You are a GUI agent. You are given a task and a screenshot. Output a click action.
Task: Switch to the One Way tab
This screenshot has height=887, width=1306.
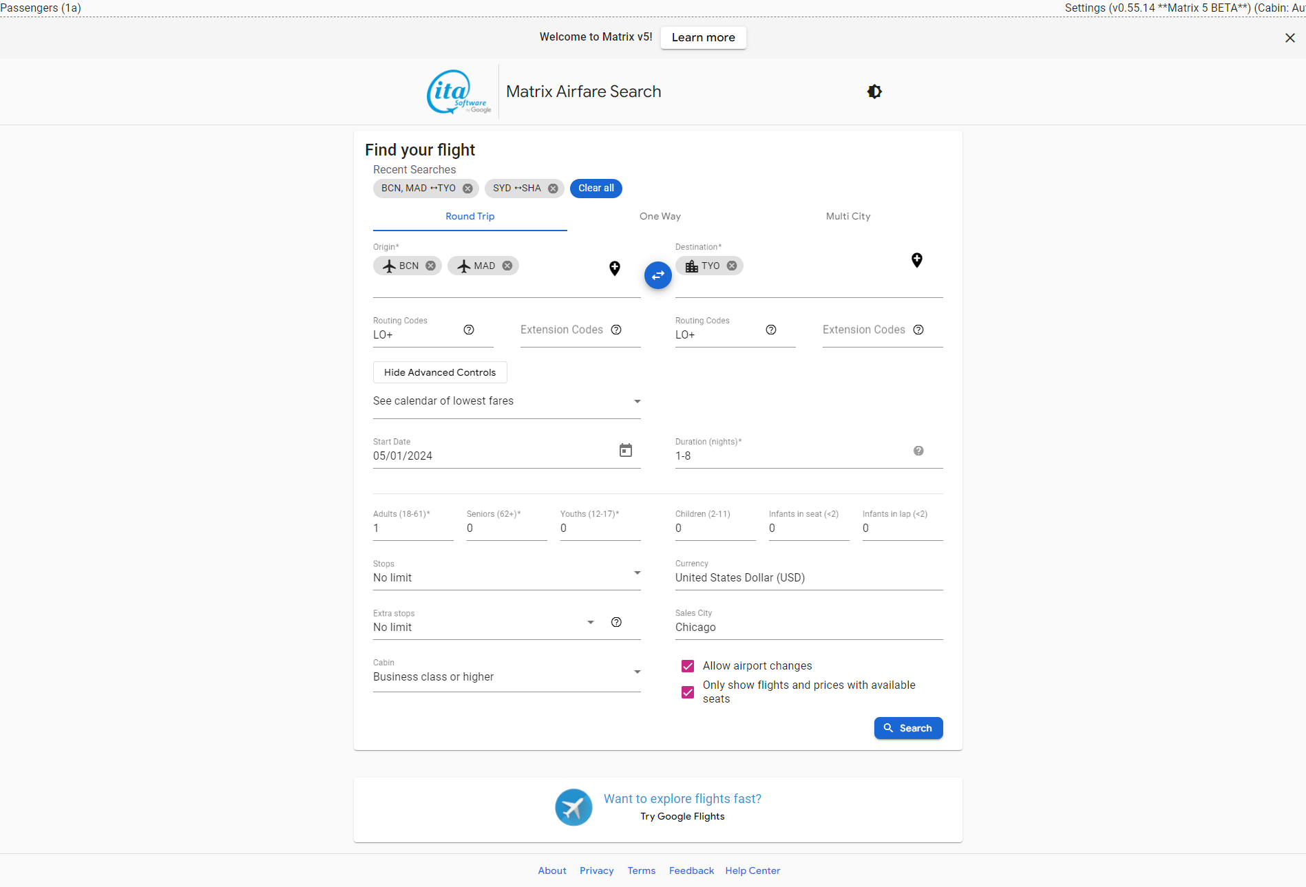660,216
